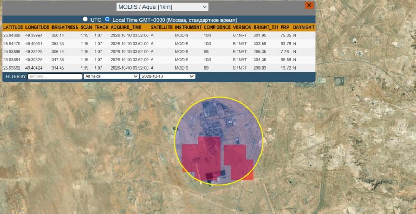Click BRIGHT_T31 value 301.95
Screen dimensions: 416x214
click(x=260, y=35)
